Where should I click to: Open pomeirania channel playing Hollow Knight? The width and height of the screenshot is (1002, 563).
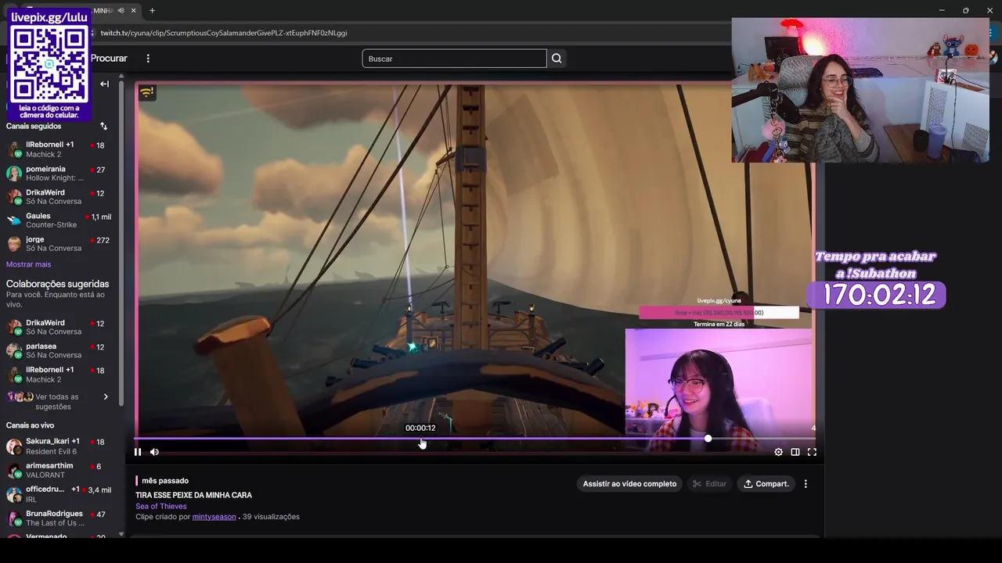[58, 174]
